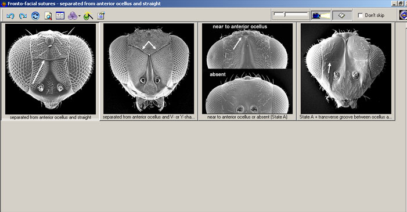Click the notepad with pencil icon

[x=101, y=16]
